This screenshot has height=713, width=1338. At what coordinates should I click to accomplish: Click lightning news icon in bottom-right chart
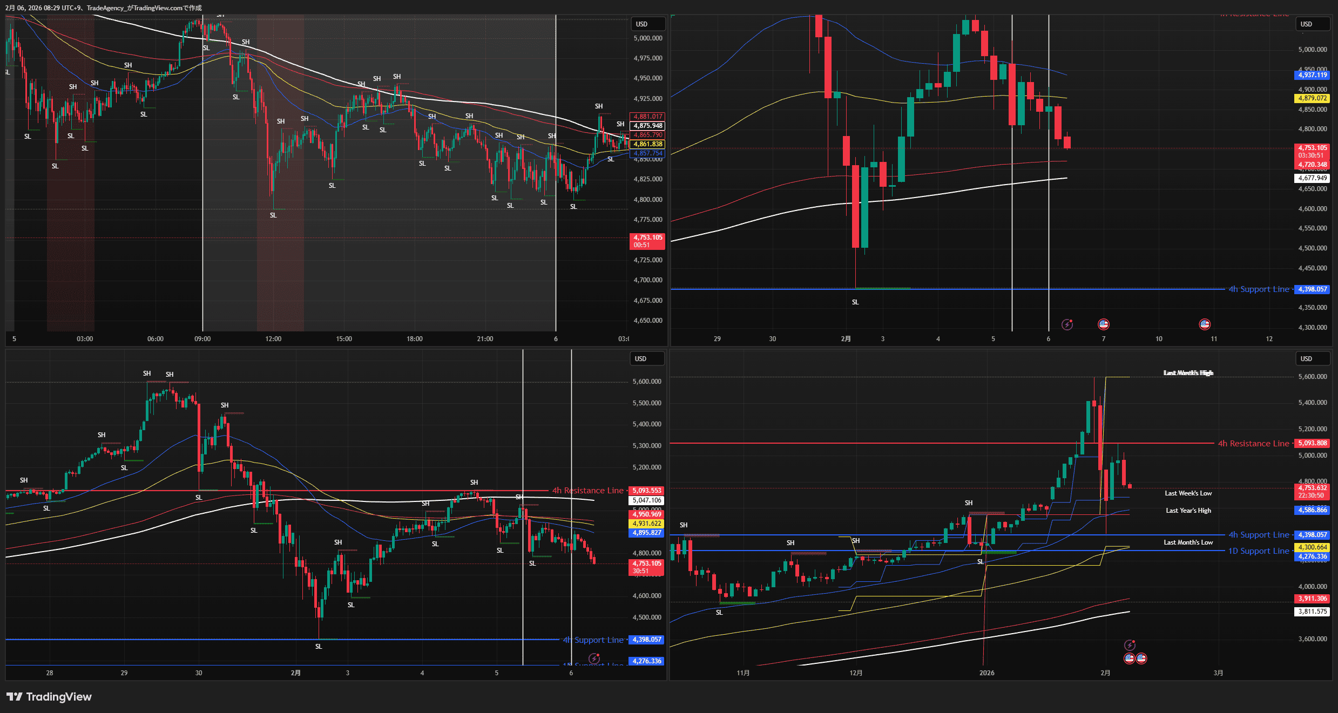pos(1130,645)
